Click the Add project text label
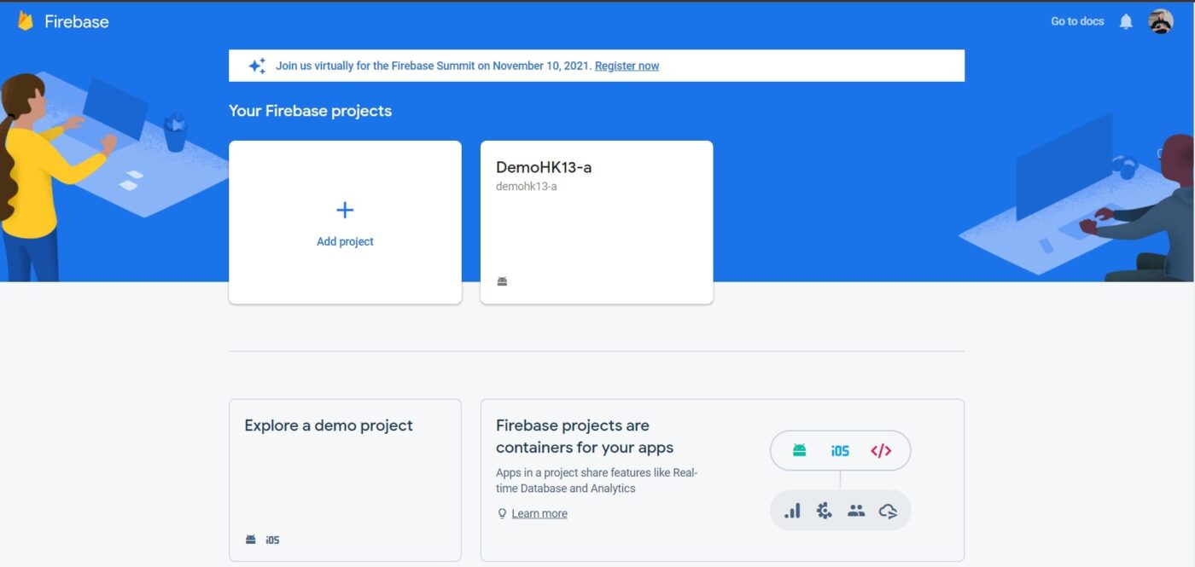This screenshot has height=567, width=1195. (345, 241)
